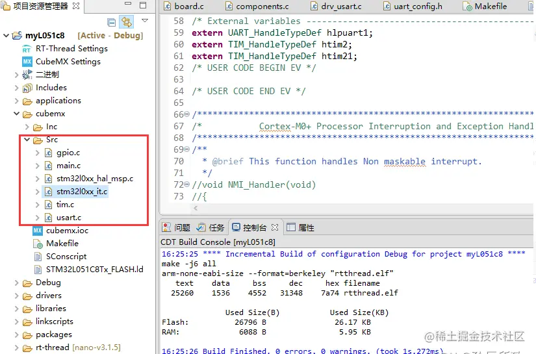Select usart.c in the Src folder
Viewport: 536px width, 354px height.
pos(69,218)
